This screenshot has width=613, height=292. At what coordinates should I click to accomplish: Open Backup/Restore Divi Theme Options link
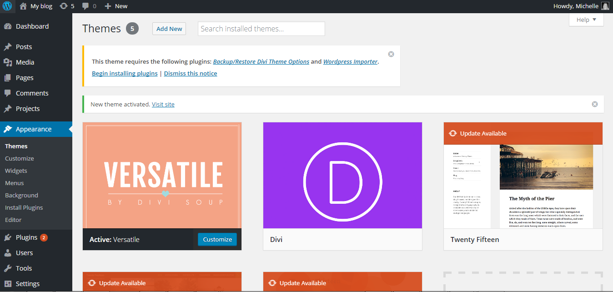click(x=261, y=61)
